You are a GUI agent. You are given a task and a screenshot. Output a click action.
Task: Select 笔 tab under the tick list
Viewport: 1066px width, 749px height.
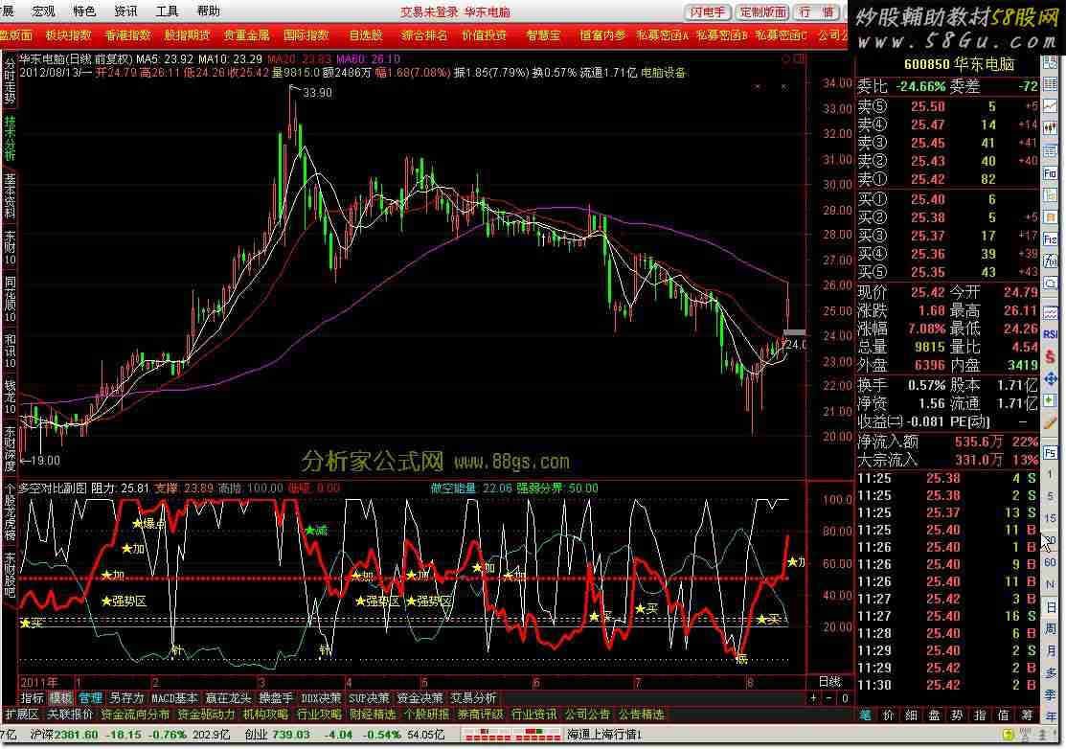tap(866, 715)
